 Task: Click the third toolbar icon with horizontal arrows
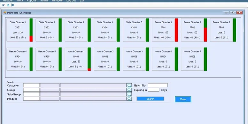click(13, 5)
